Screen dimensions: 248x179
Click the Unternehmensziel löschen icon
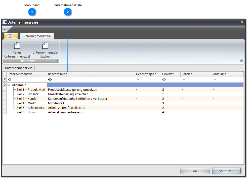tap(45, 46)
